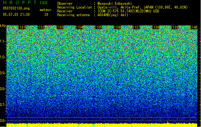This screenshot has height=127, width=201.
Task: Click the 2140 minute marker
Action: coord(194,27)
